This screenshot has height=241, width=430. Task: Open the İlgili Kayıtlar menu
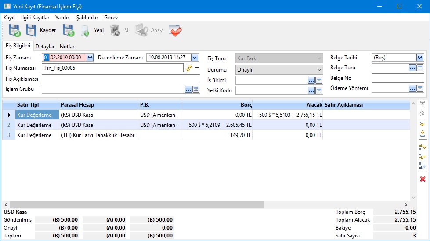(x=35, y=18)
